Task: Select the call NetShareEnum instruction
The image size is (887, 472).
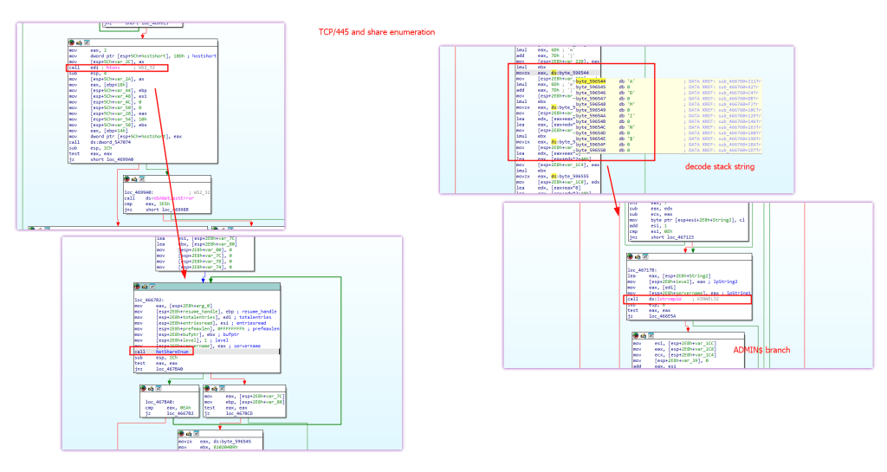Action: click(x=161, y=352)
